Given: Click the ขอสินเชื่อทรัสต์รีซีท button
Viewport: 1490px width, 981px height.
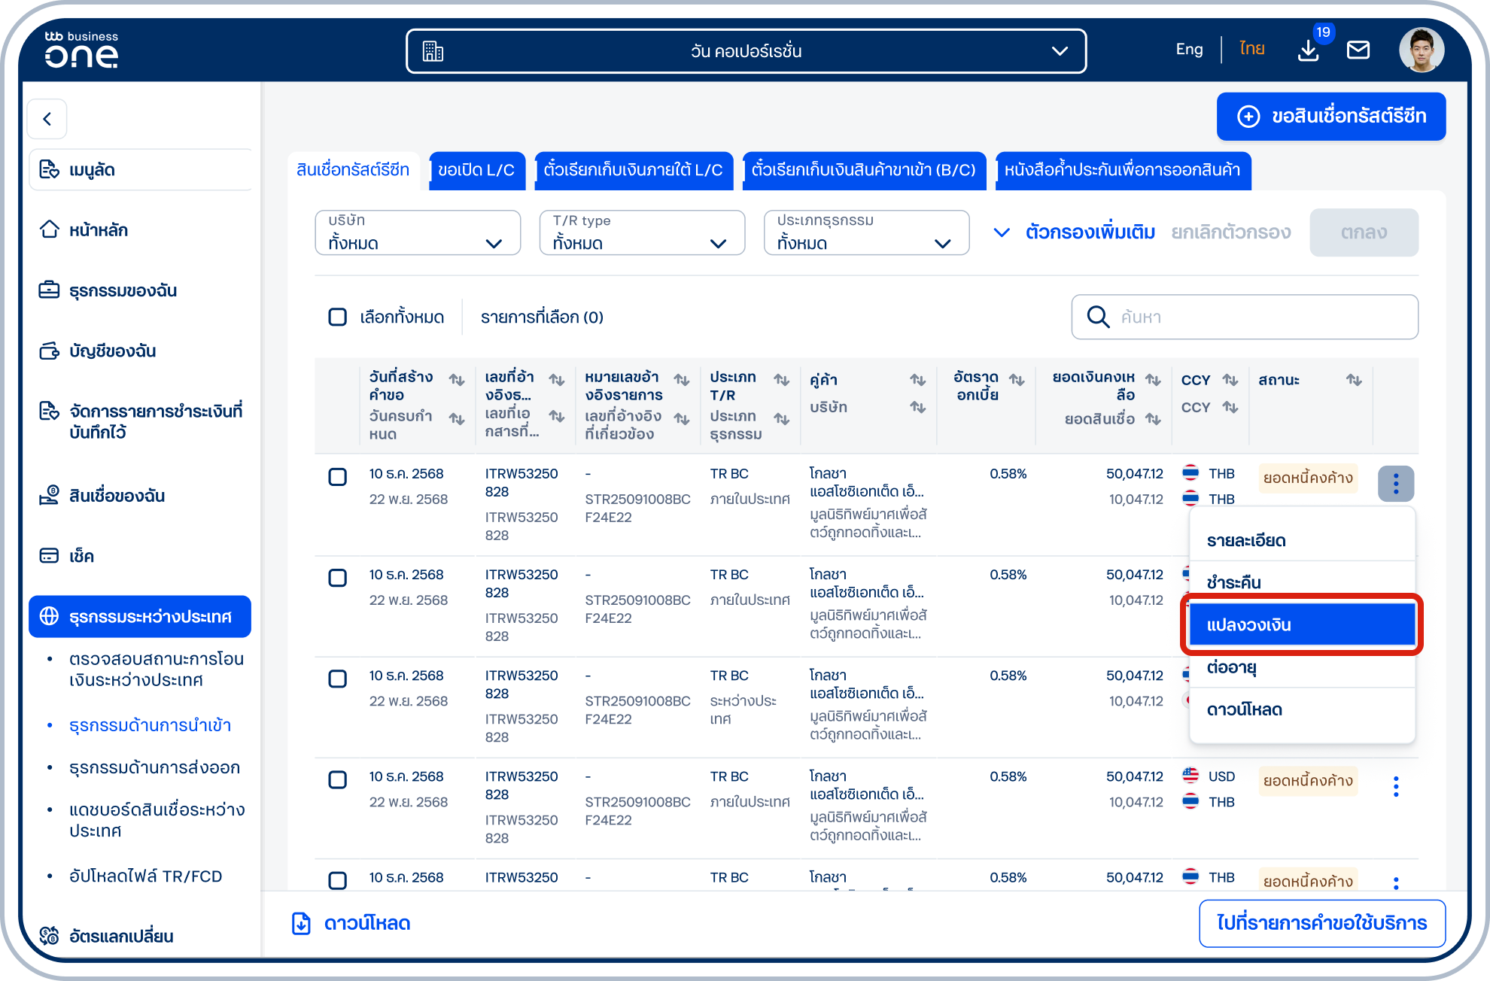Looking at the screenshot, I should pos(1330,117).
